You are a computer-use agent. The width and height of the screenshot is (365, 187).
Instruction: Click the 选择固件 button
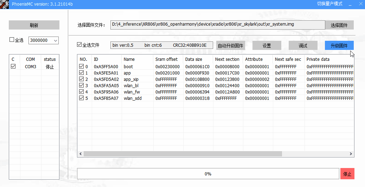(x=339, y=25)
